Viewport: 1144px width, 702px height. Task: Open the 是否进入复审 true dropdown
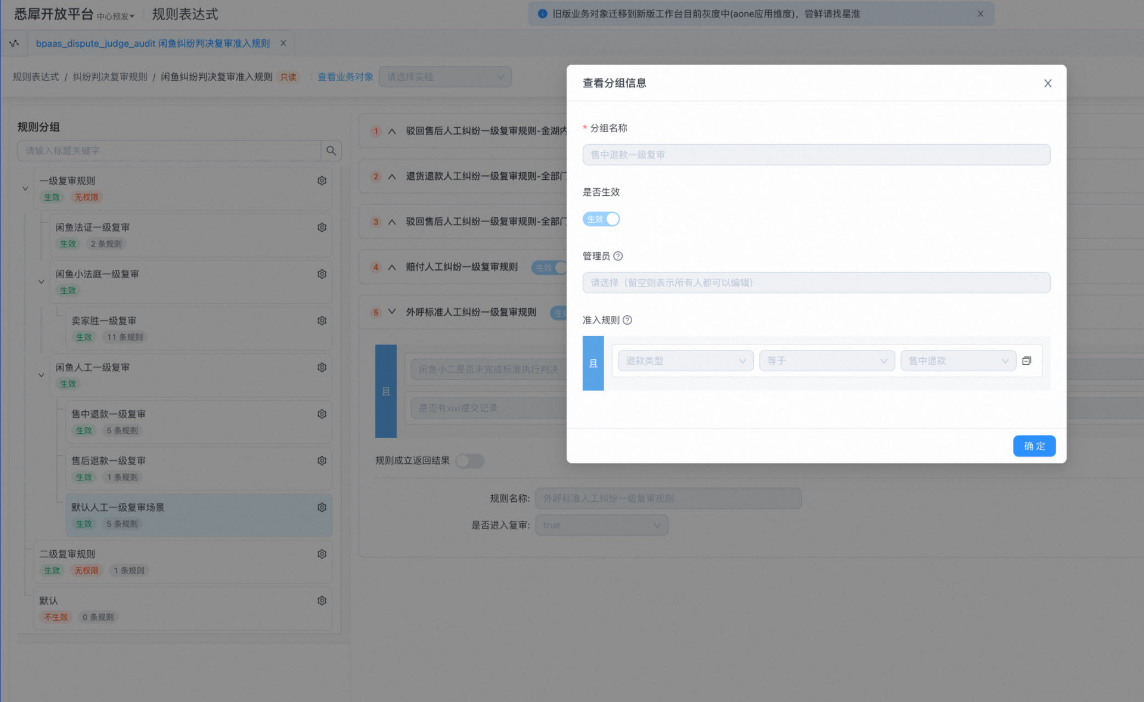(601, 525)
